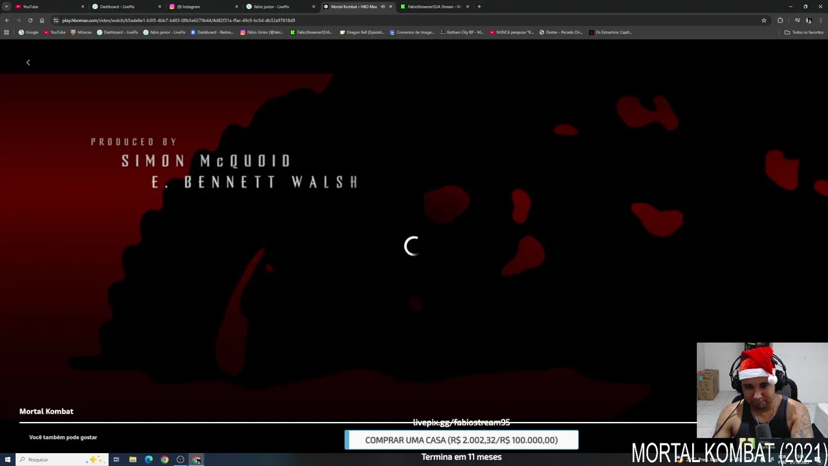Viewport: 828px width, 466px height.
Task: Bookmark this page with the star icon
Action: click(764, 20)
